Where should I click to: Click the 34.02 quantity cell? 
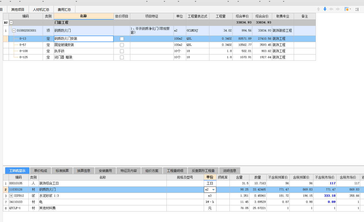(221, 31)
